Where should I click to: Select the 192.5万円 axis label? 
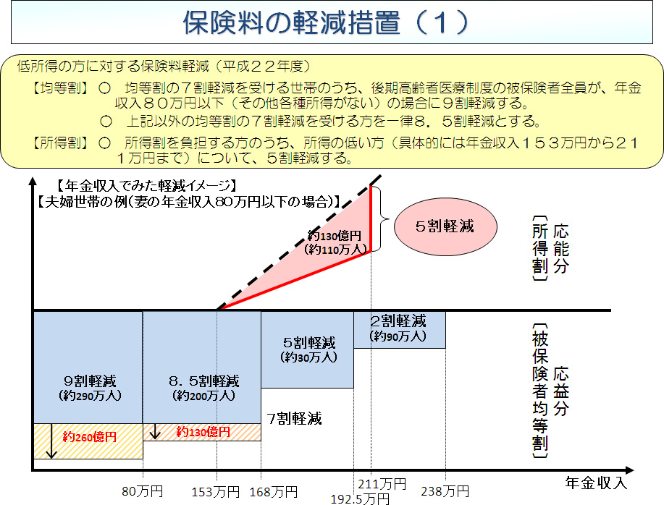[x=360, y=498]
